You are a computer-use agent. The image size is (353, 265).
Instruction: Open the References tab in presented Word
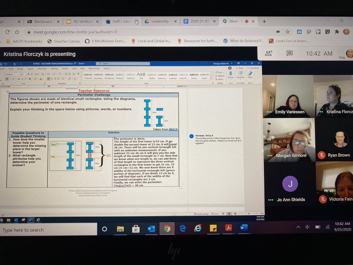pos(42,68)
